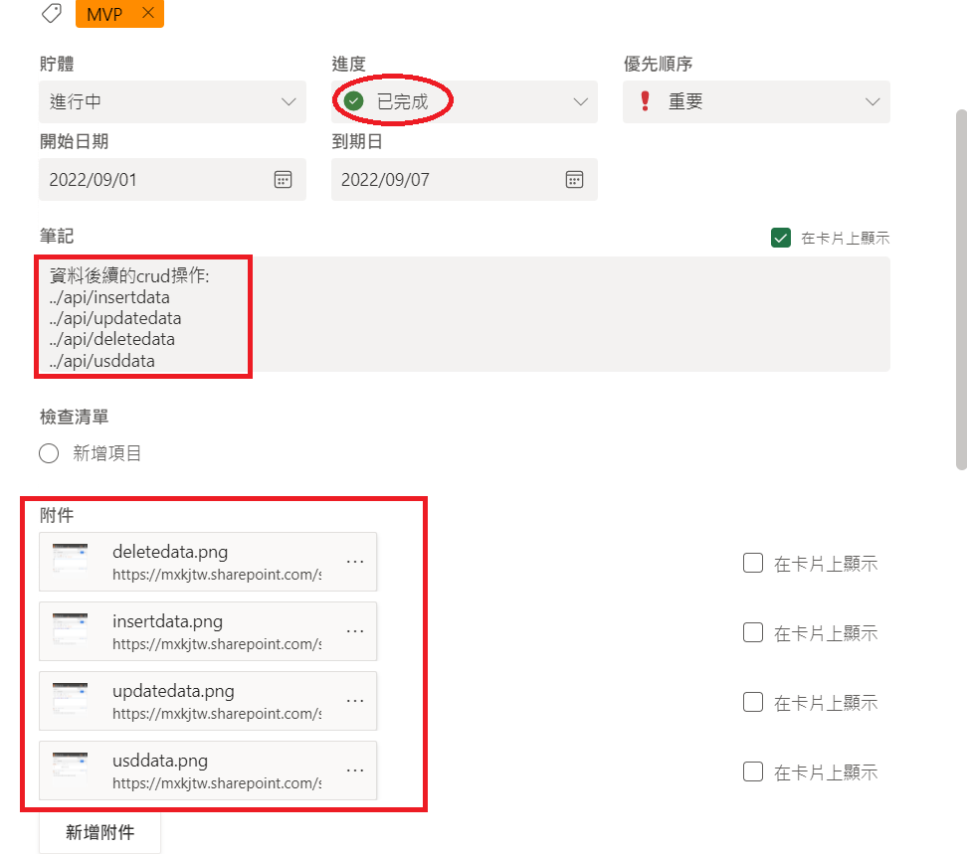967x854 pixels.
Task: Select the 新增項目 checklist circle
Action: (x=49, y=453)
